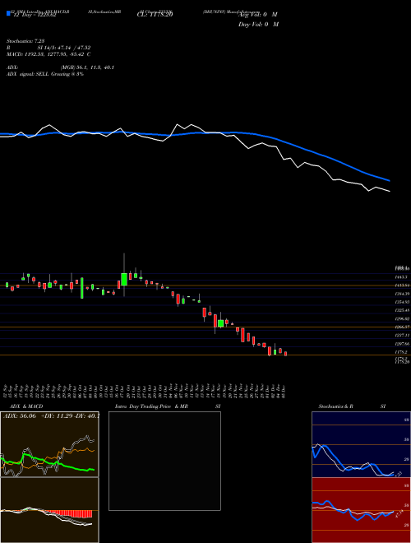This screenshot has height=543, width=411.
Task: Click the blue 12 Day SMA legend square
Action: [x=8, y=14]
